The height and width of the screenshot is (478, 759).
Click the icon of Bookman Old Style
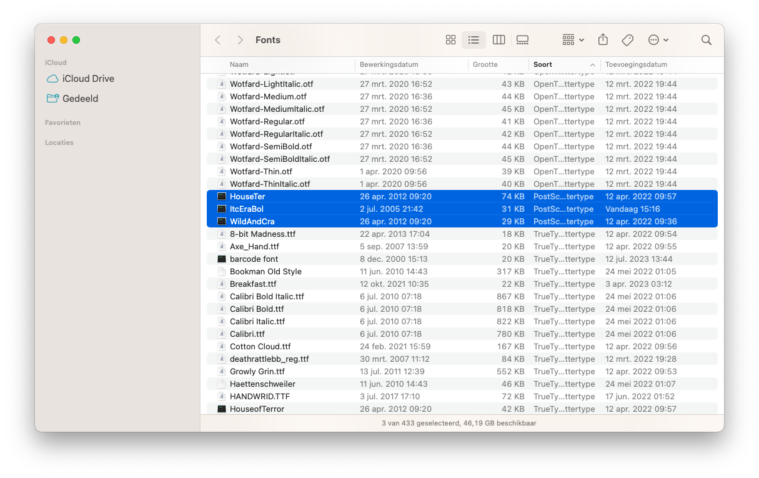tap(221, 271)
